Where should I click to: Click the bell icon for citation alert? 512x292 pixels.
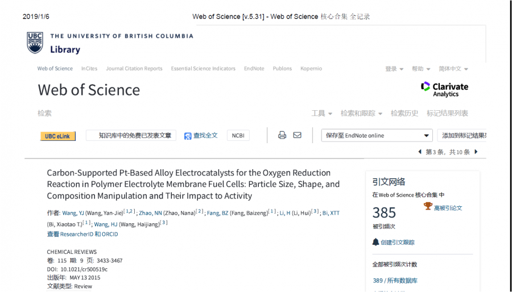(375, 242)
